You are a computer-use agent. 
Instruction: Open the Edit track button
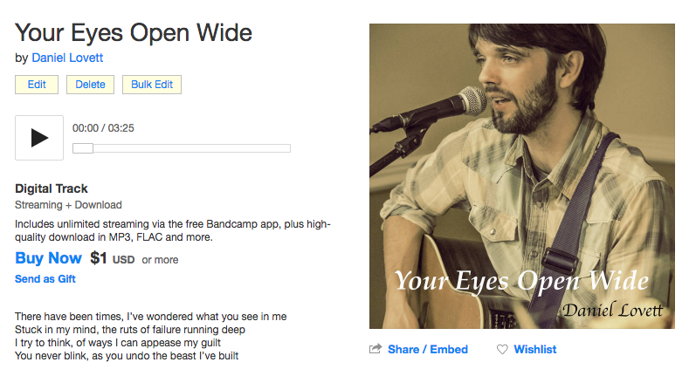tap(37, 85)
